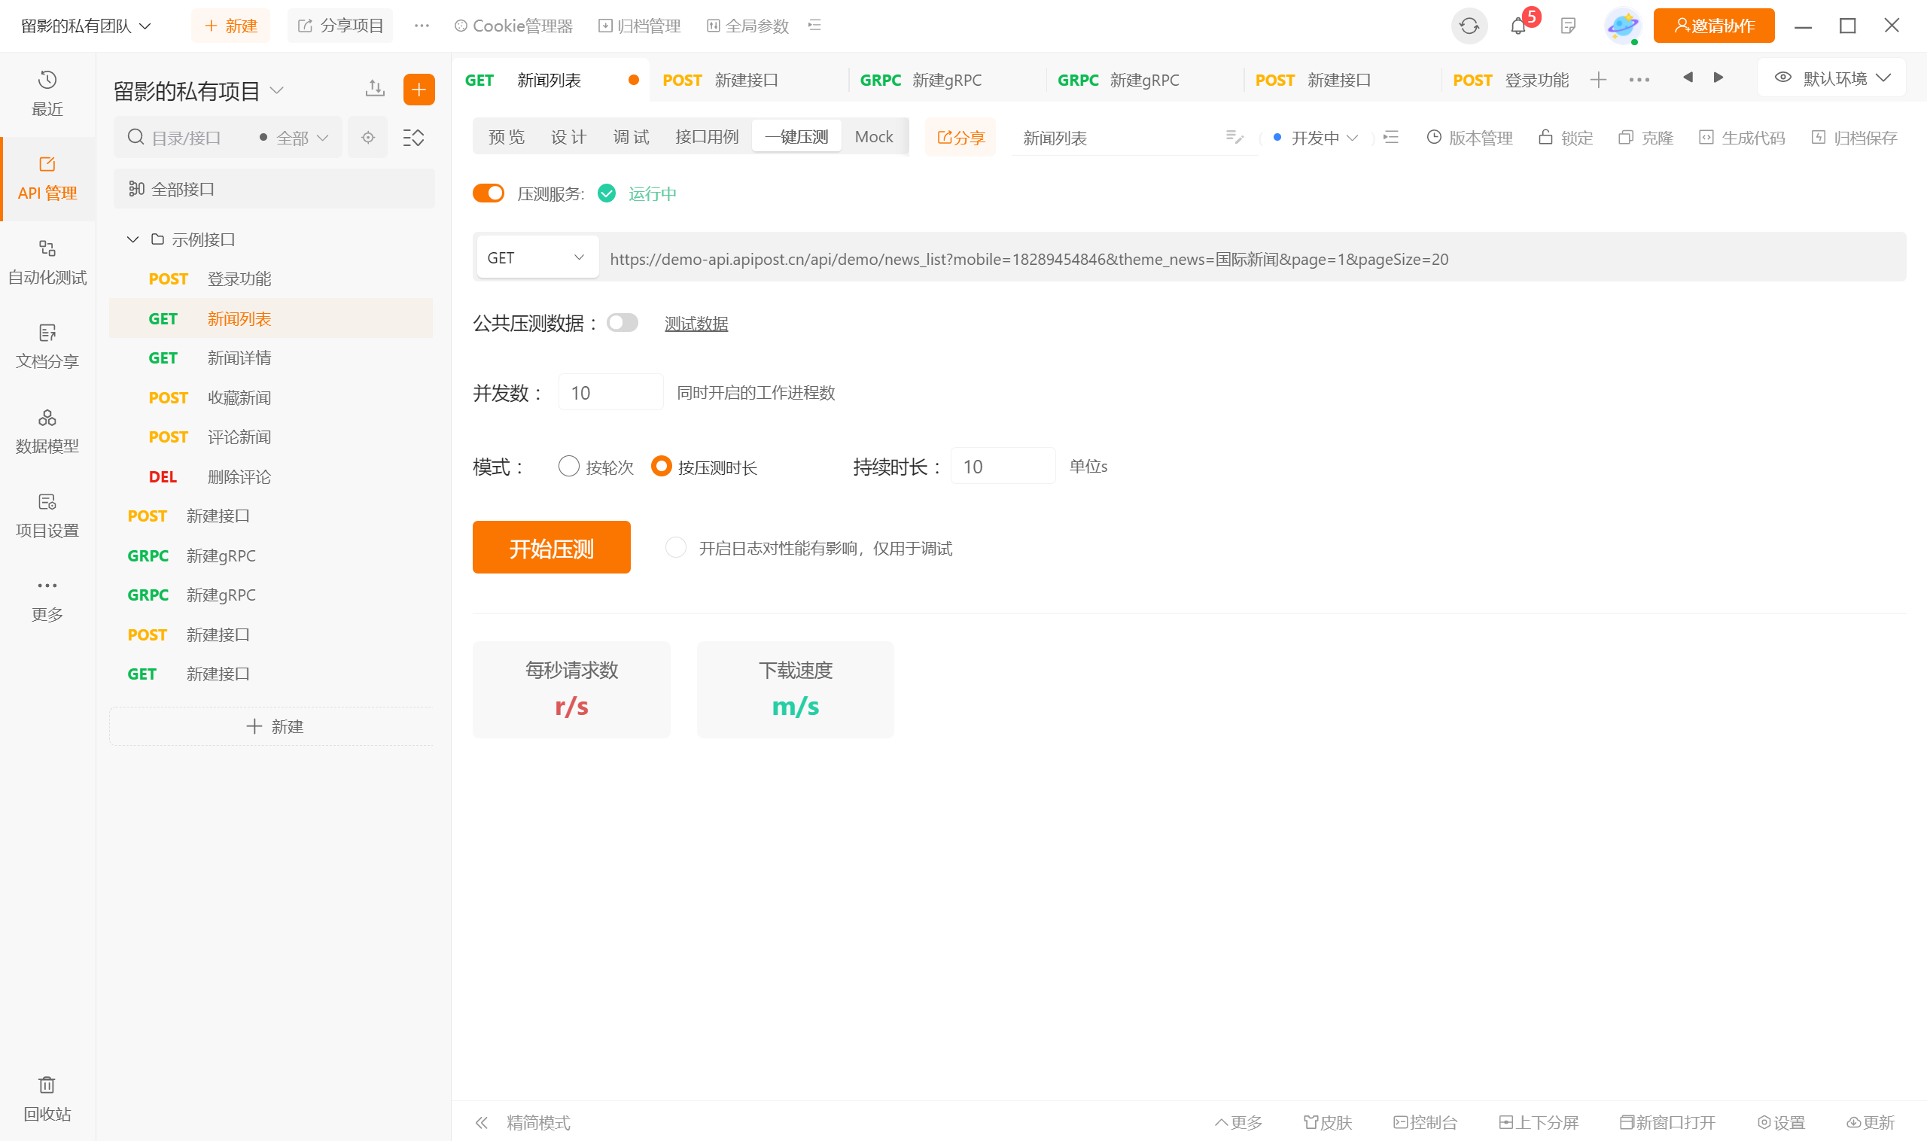Select the 按轮次 mode radio button
The width and height of the screenshot is (1927, 1141).
[569, 466]
